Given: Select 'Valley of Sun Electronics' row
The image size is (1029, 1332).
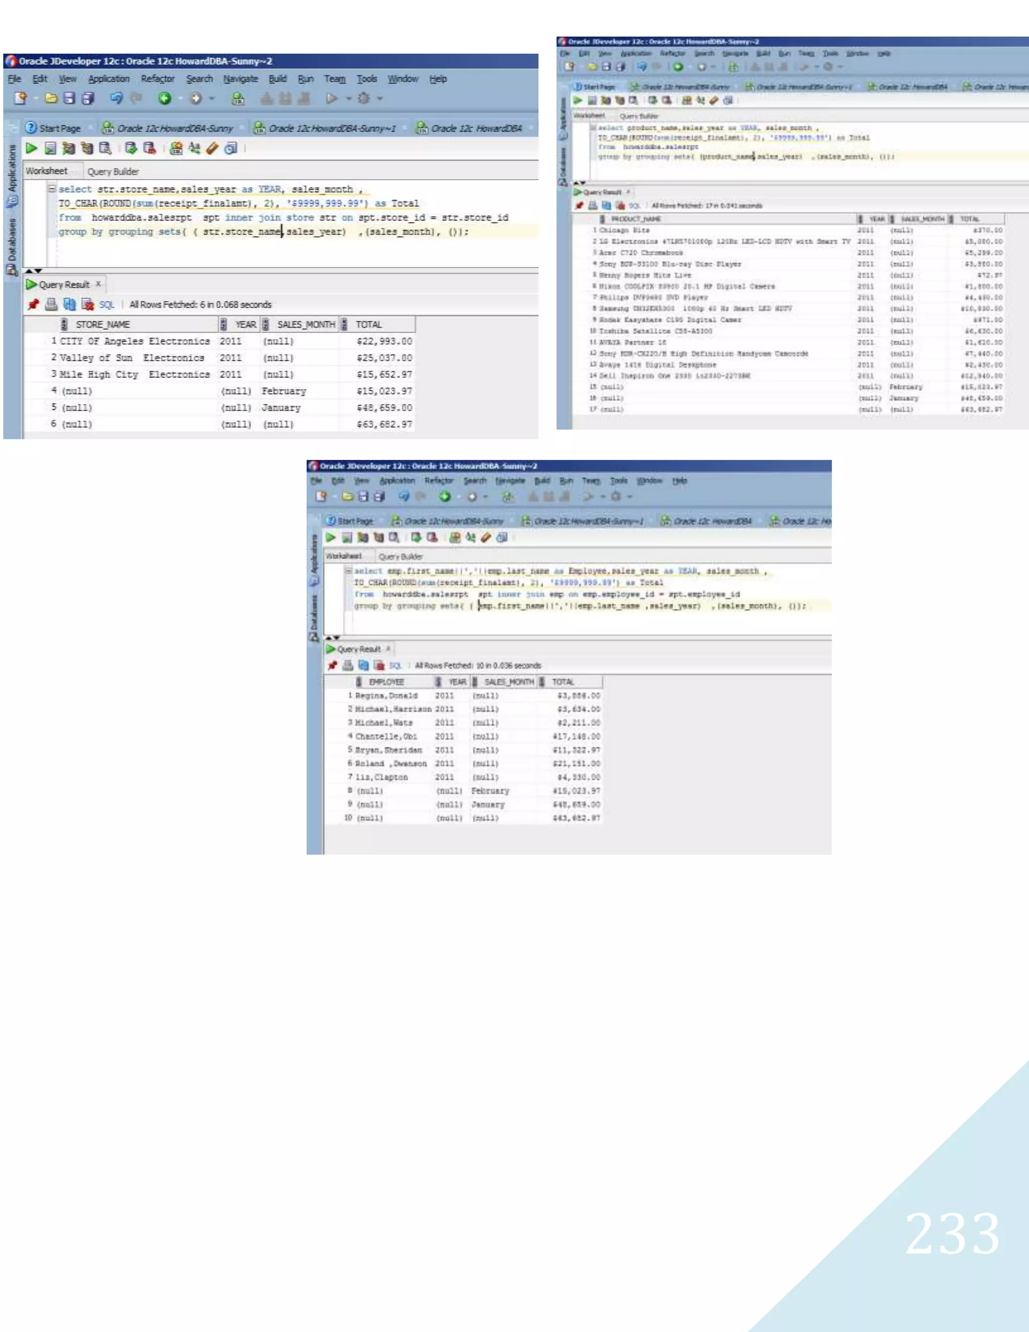Looking at the screenshot, I should (220, 357).
